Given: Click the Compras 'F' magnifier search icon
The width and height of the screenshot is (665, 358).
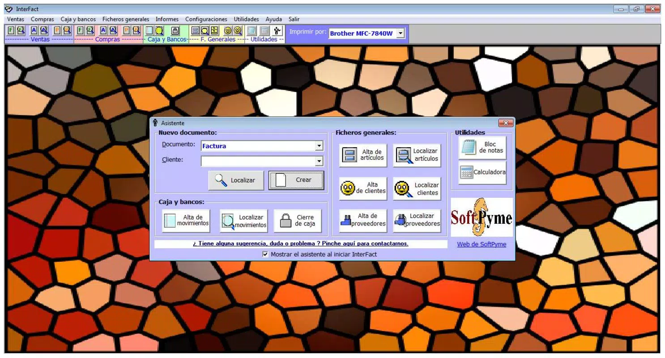Looking at the screenshot, I should point(90,30).
